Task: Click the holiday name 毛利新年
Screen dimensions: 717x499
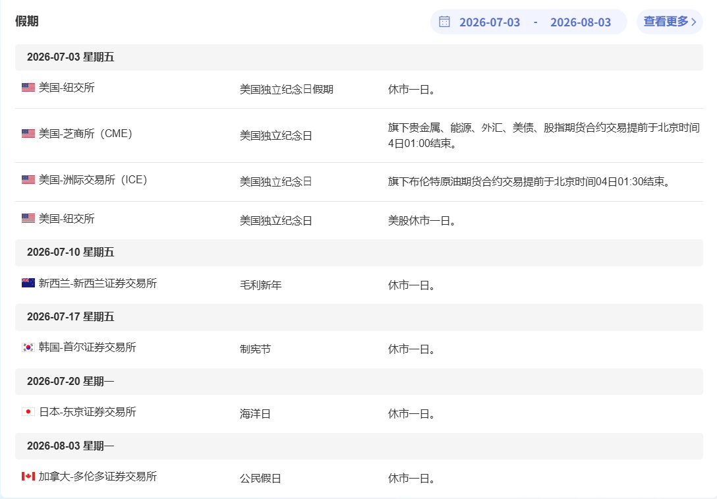Action: pos(261,285)
